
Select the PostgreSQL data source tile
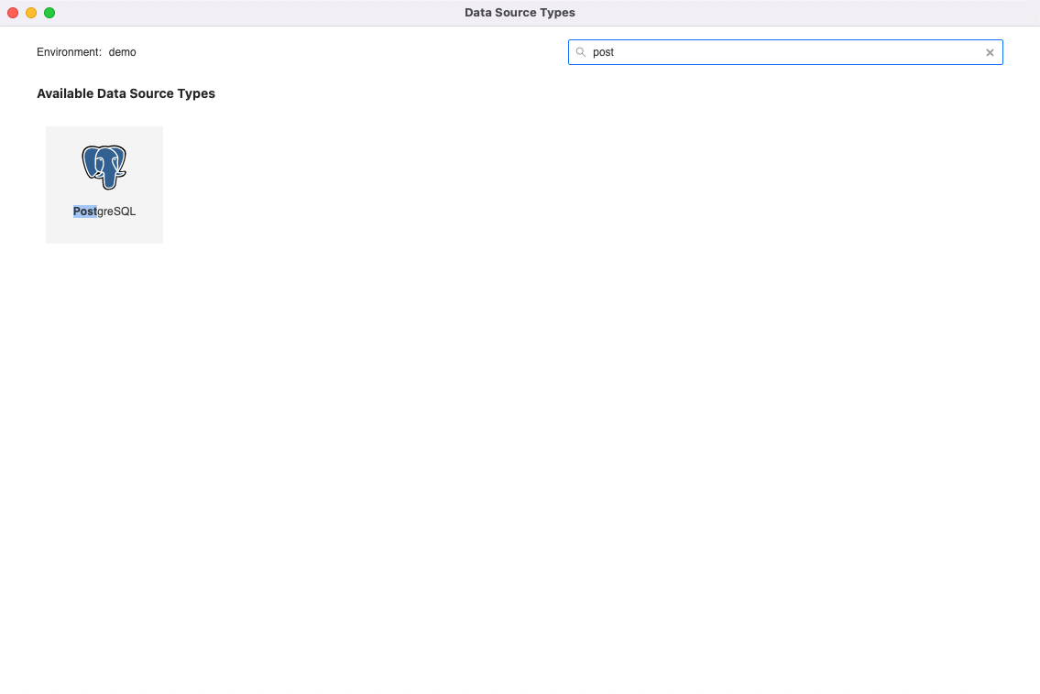[x=104, y=185]
